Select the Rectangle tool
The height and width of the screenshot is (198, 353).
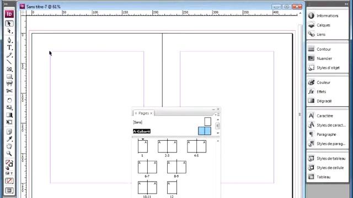[9, 76]
